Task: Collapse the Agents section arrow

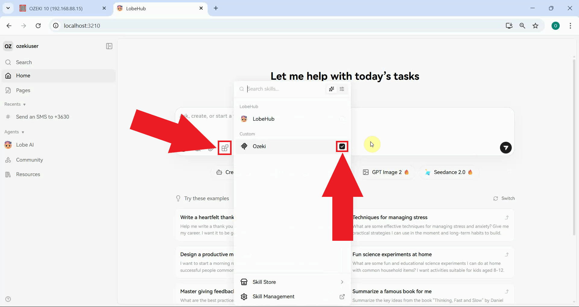Action: tap(23, 132)
